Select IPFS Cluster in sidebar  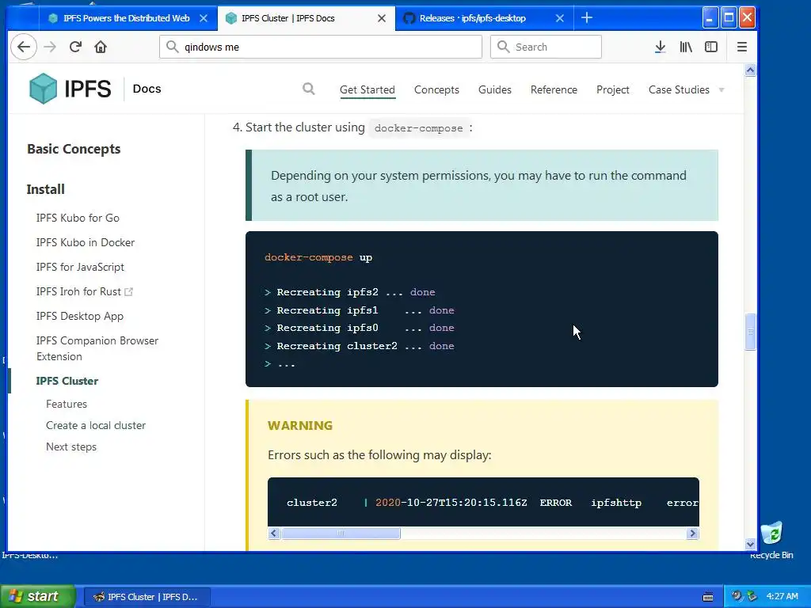(67, 381)
